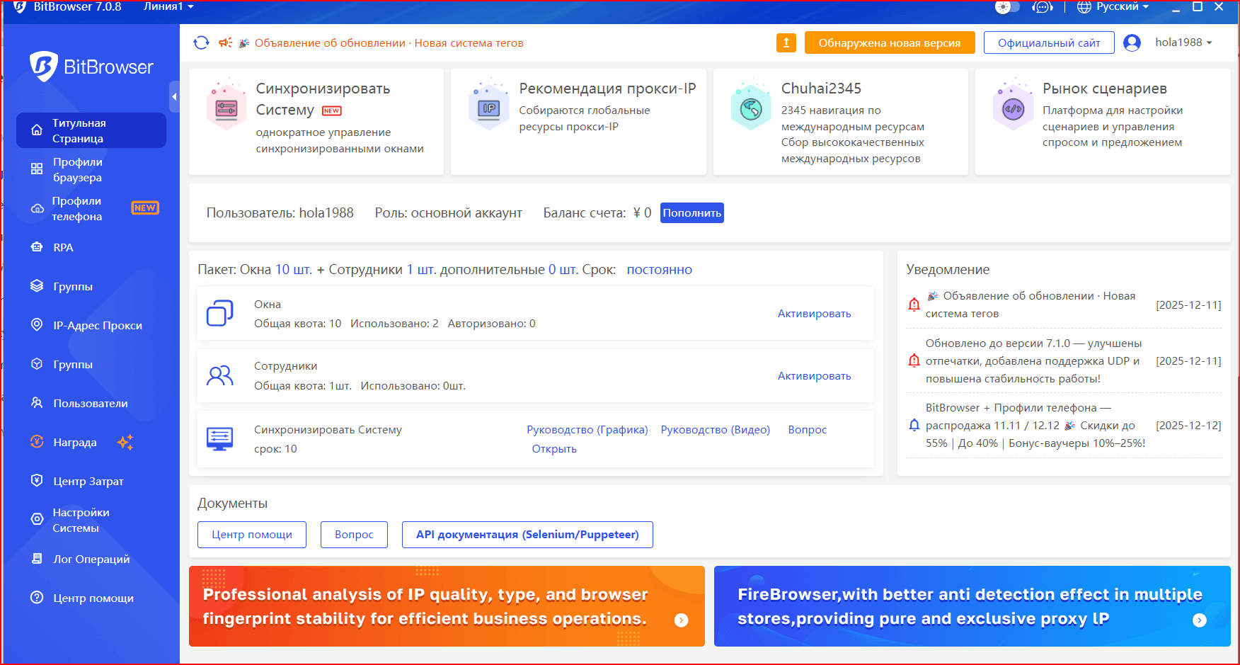
Task: Click the orange upload arrow icon
Action: click(x=786, y=43)
